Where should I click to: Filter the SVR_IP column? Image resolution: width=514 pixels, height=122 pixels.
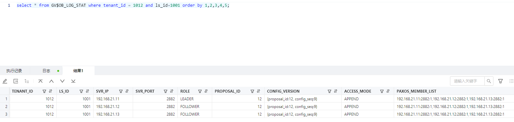[x=121, y=91]
